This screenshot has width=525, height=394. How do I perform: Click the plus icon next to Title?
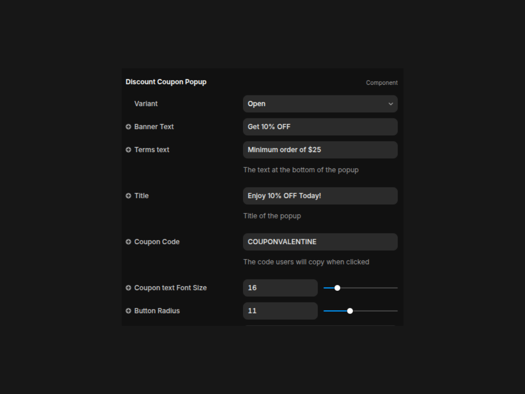[128, 196]
